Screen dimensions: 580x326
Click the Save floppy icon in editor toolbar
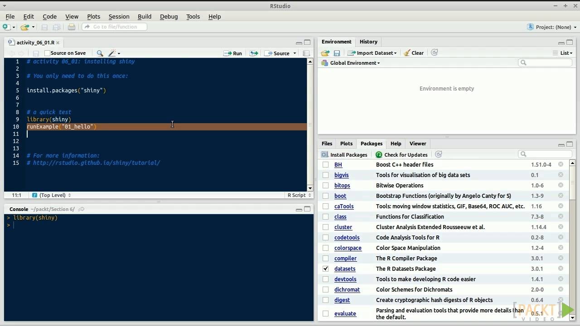point(36,53)
